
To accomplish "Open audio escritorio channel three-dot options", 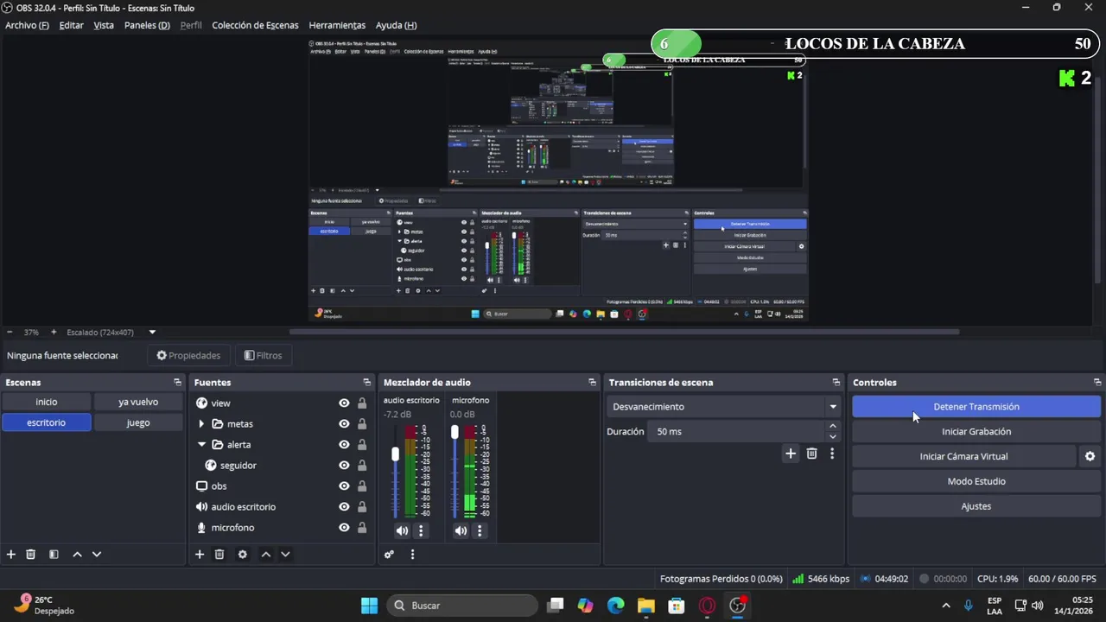I will (421, 530).
